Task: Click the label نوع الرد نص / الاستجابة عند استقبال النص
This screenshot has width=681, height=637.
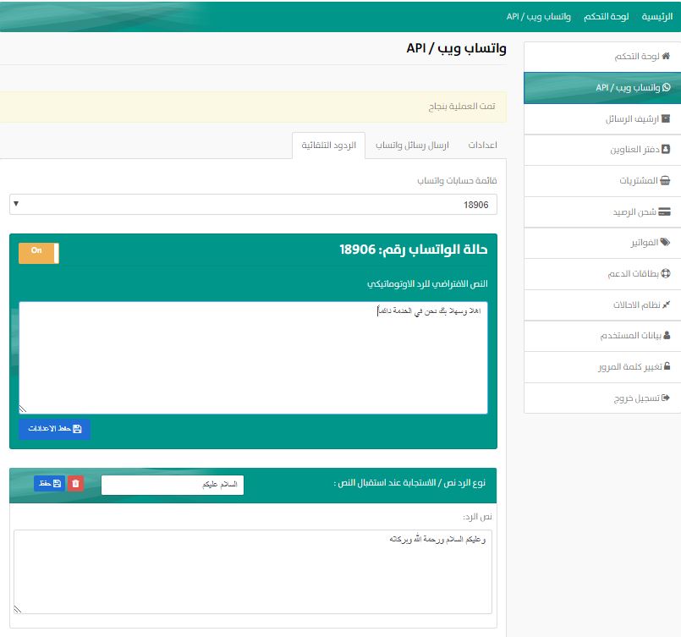Action: pos(409,483)
